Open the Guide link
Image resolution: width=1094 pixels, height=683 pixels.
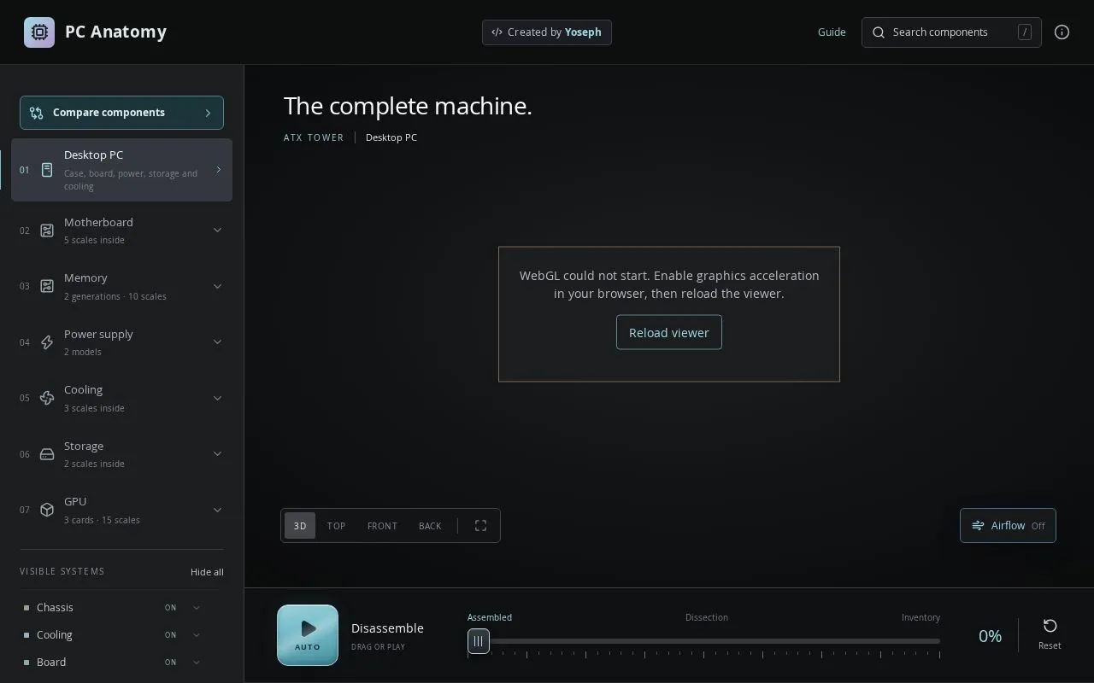tap(832, 32)
